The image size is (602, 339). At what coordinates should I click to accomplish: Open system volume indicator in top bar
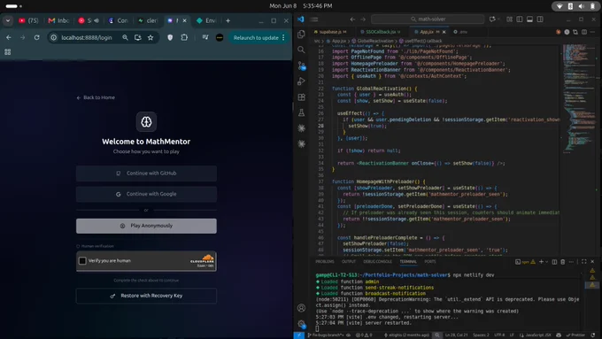pos(582,6)
